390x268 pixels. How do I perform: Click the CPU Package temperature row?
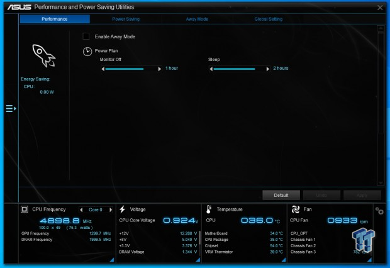pos(244,240)
